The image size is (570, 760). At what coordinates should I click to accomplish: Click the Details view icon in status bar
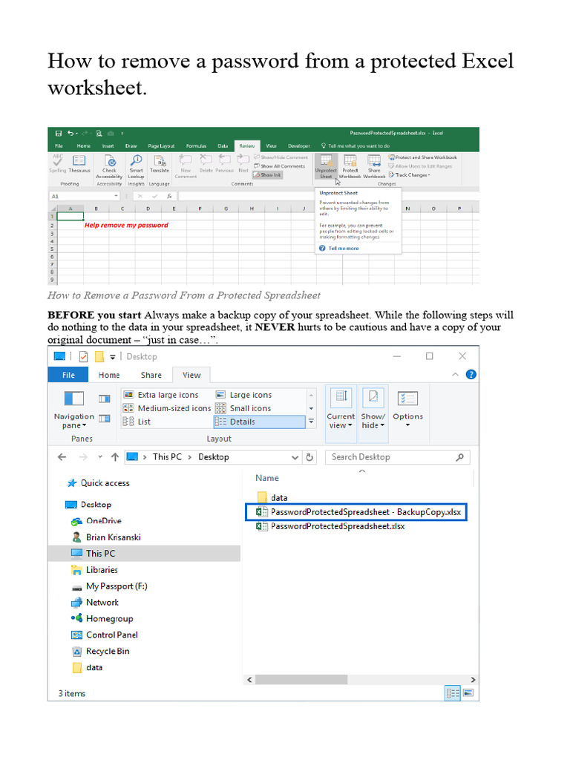coord(453,693)
